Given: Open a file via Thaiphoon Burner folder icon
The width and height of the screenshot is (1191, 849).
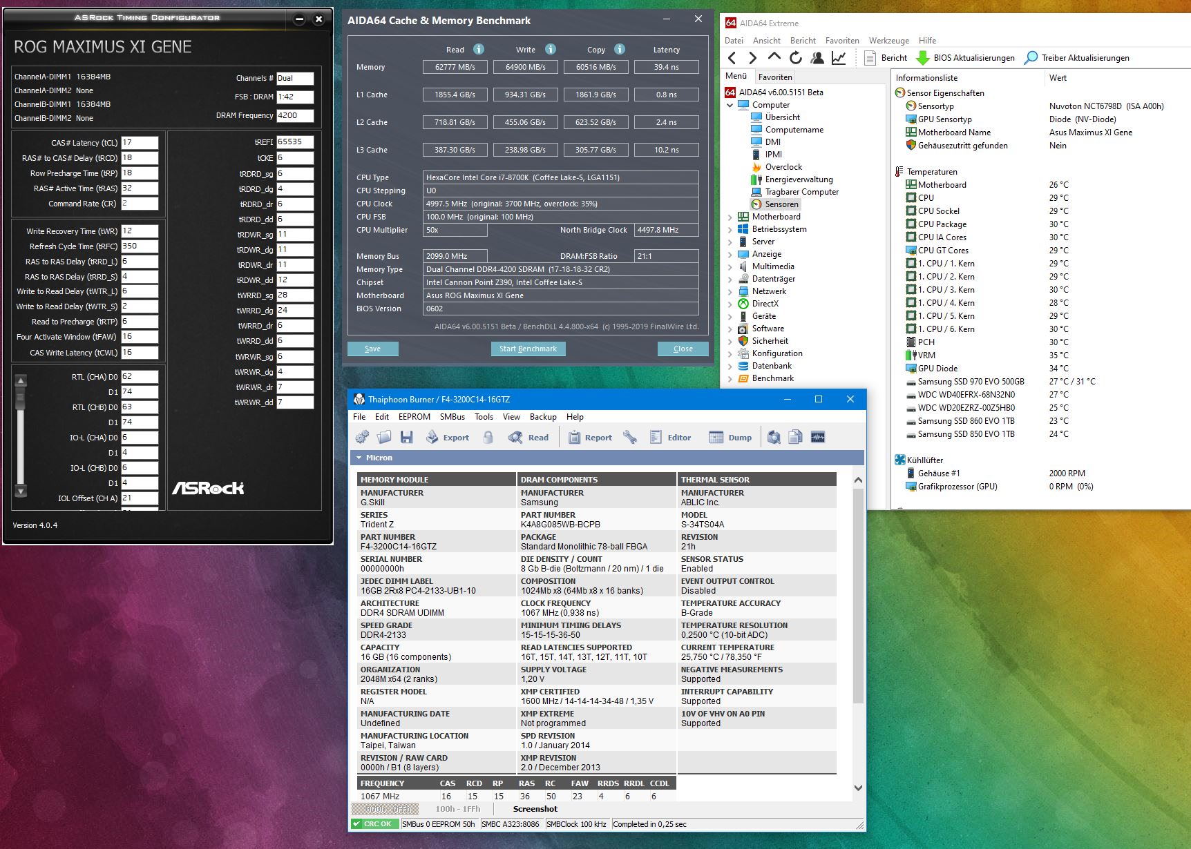Looking at the screenshot, I should coord(384,437).
